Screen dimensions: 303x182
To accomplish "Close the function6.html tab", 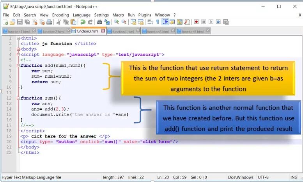I will (x=207, y=30).
